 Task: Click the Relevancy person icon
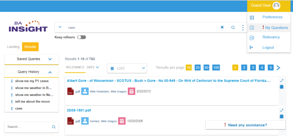point(252,37)
